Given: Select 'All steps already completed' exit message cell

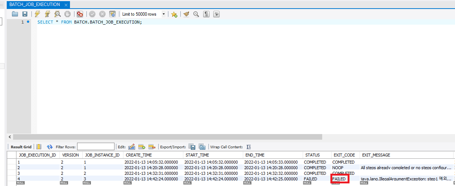Looking at the screenshot, I should [406, 168].
